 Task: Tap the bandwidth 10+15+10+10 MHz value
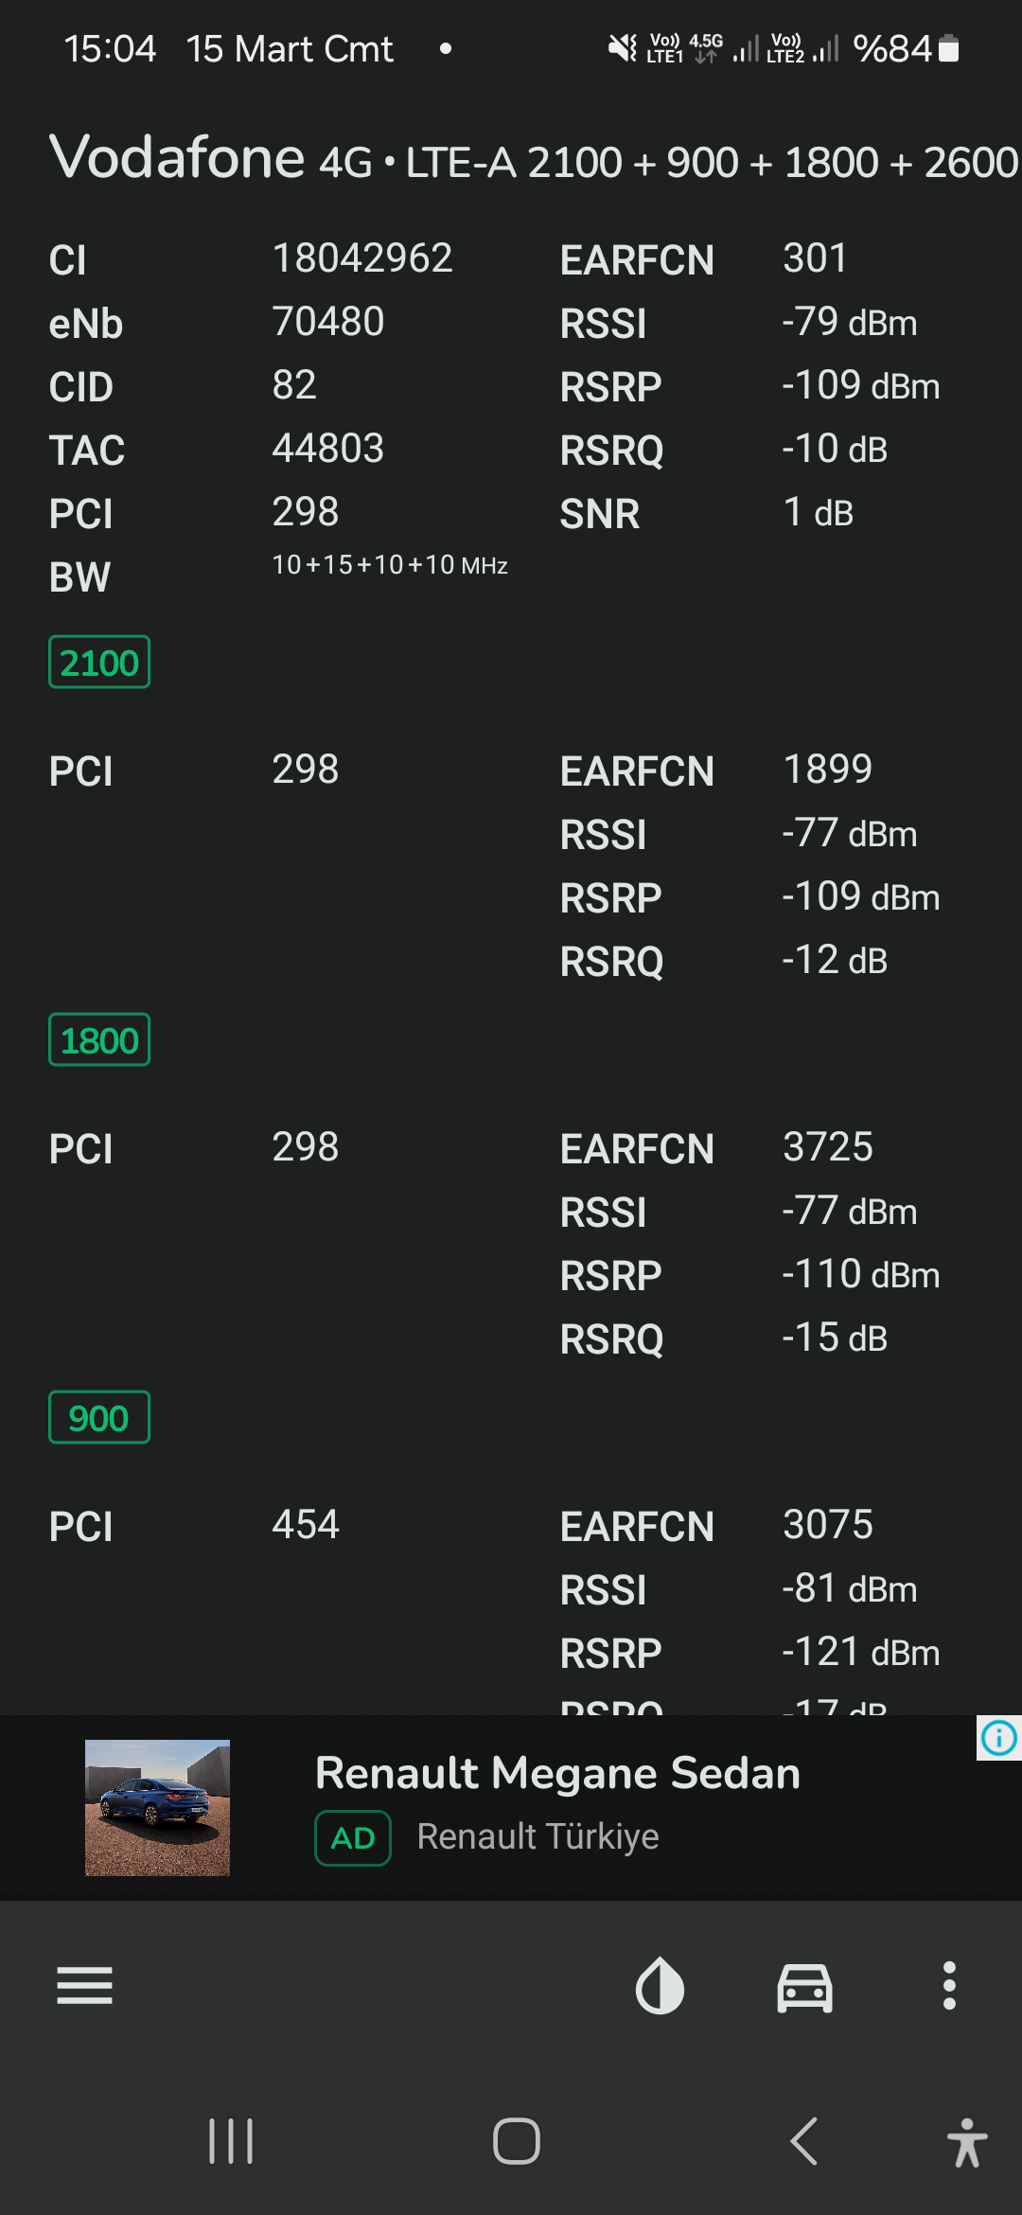390,565
